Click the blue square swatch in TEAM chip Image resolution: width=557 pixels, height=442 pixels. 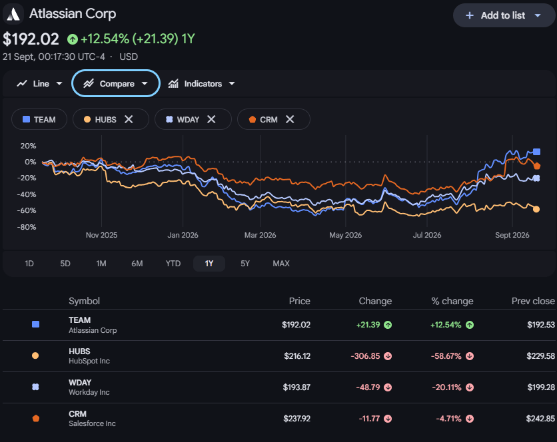[x=26, y=119]
